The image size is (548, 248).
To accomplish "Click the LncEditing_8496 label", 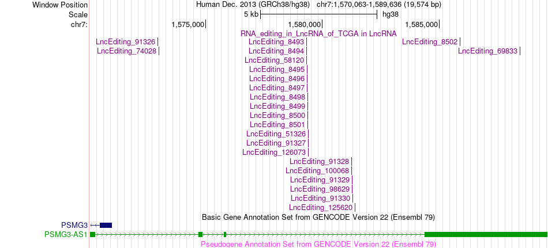I will 277,78.
